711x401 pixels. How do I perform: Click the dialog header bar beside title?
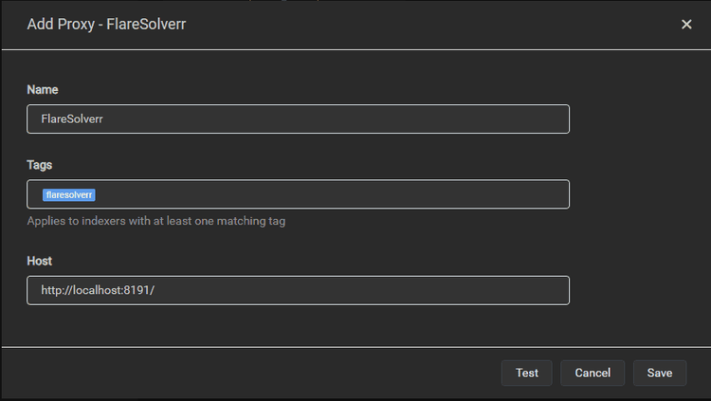(x=427, y=24)
